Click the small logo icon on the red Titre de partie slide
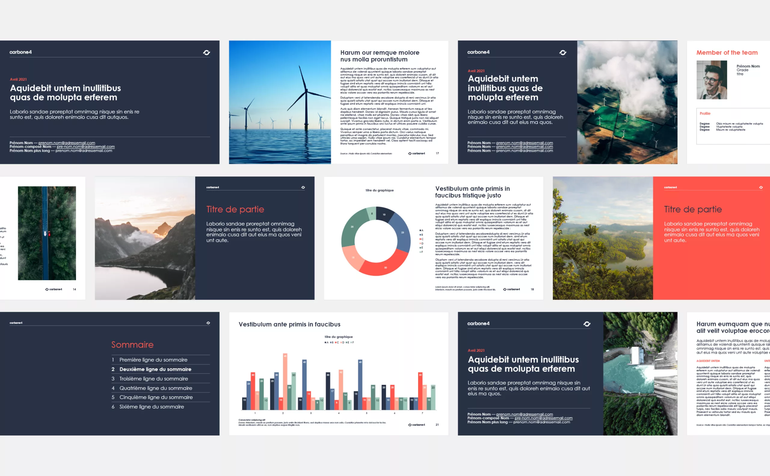Image resolution: width=770 pixels, height=476 pixels. tap(761, 187)
